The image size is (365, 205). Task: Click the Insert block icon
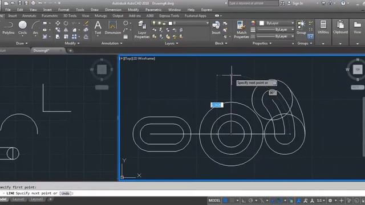coord(216,28)
